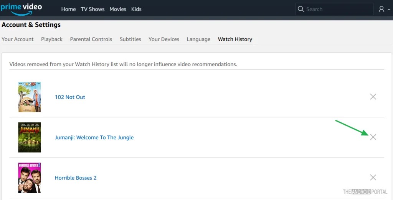This screenshot has width=393, height=200.
Task: Switch to Language tab
Action: pos(198,39)
